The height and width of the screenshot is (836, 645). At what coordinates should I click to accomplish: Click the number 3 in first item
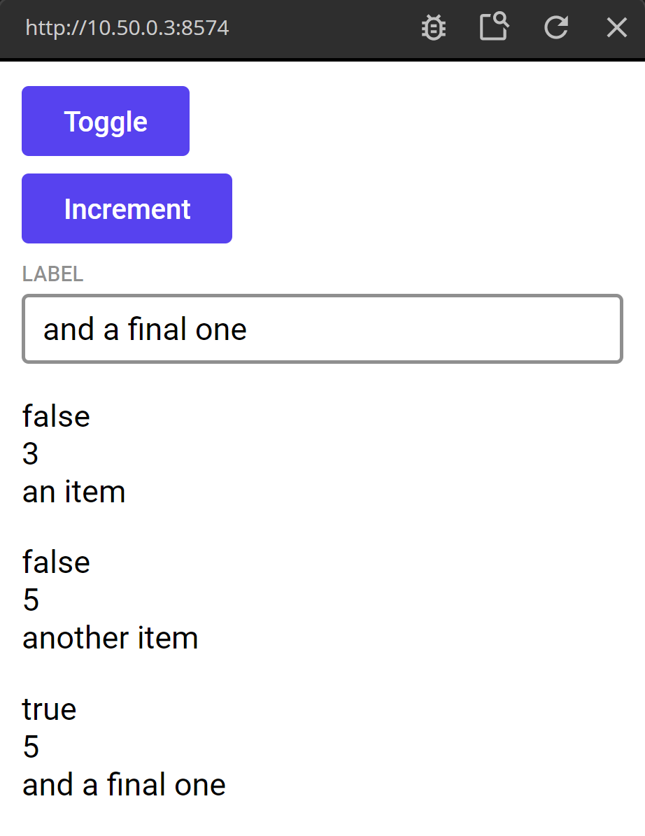point(30,455)
